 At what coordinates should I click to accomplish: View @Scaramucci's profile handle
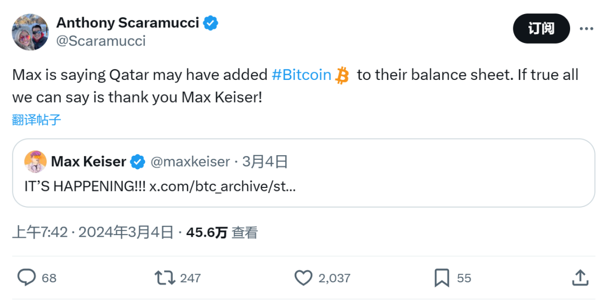(x=102, y=41)
